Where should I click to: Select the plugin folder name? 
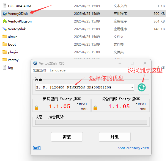[13, 52]
